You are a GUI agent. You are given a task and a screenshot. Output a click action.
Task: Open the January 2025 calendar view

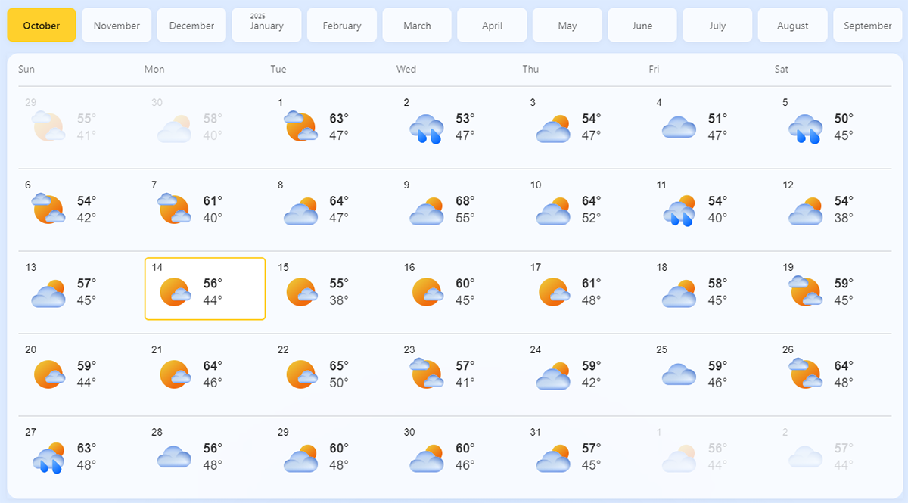(x=266, y=24)
